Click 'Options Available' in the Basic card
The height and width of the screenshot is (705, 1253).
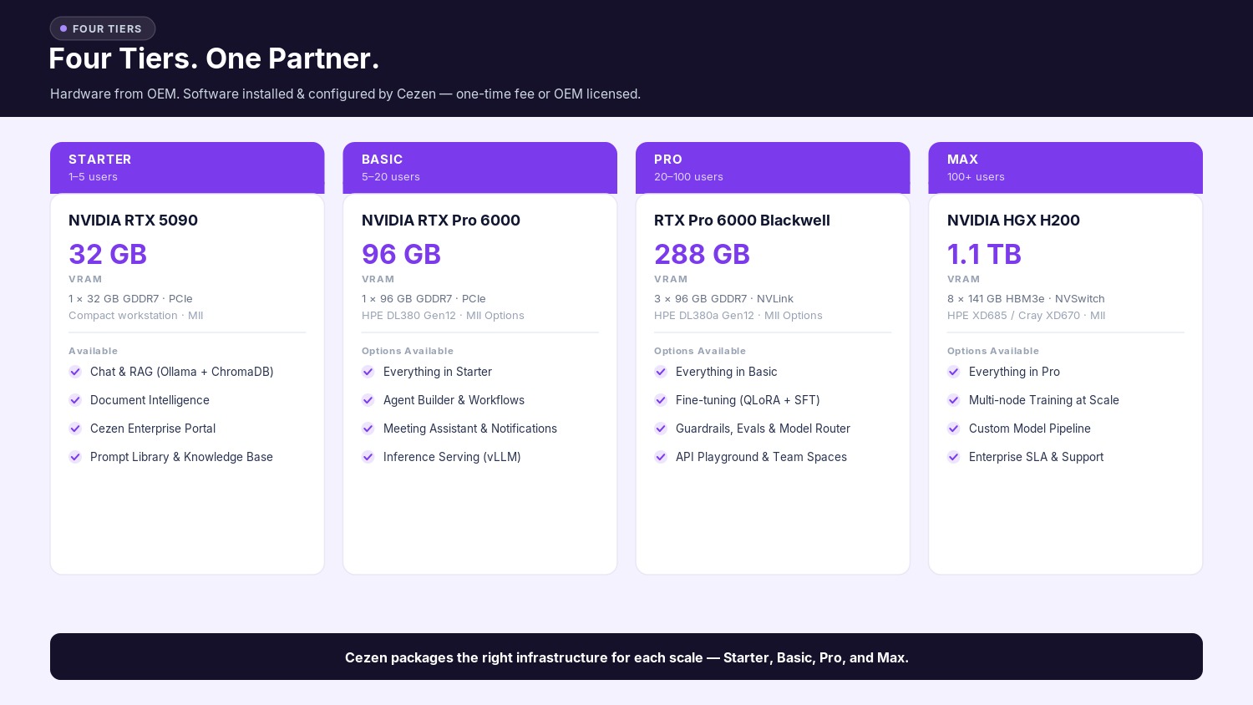408,351
